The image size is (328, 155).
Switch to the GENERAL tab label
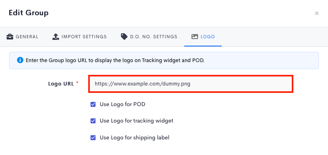(x=27, y=37)
